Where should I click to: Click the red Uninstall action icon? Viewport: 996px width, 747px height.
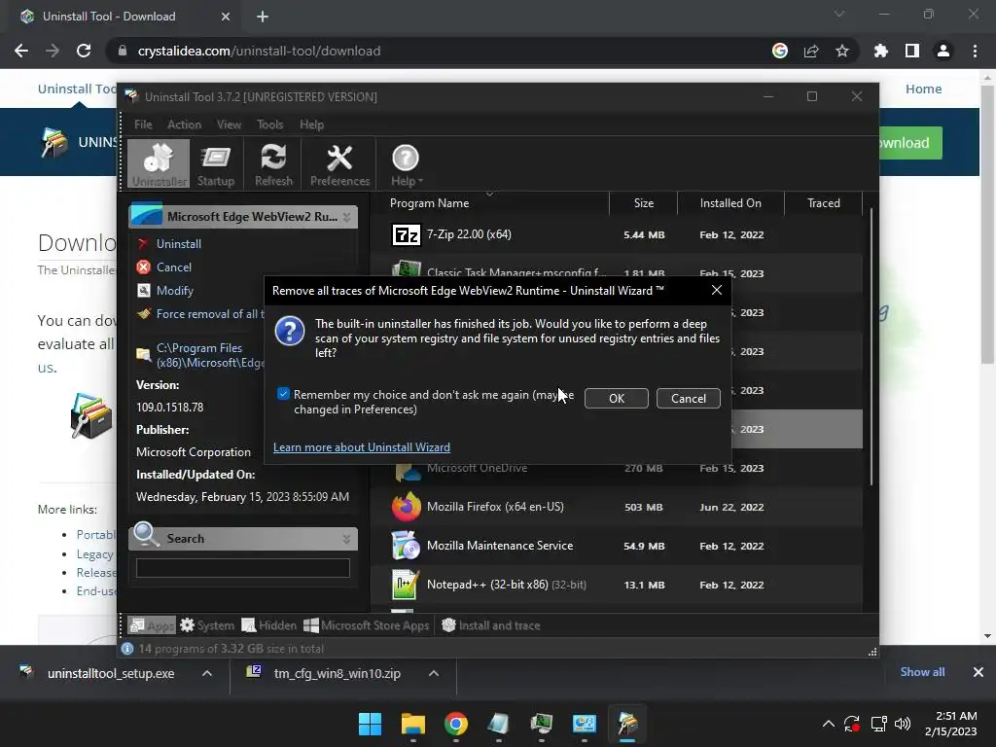pos(144,244)
